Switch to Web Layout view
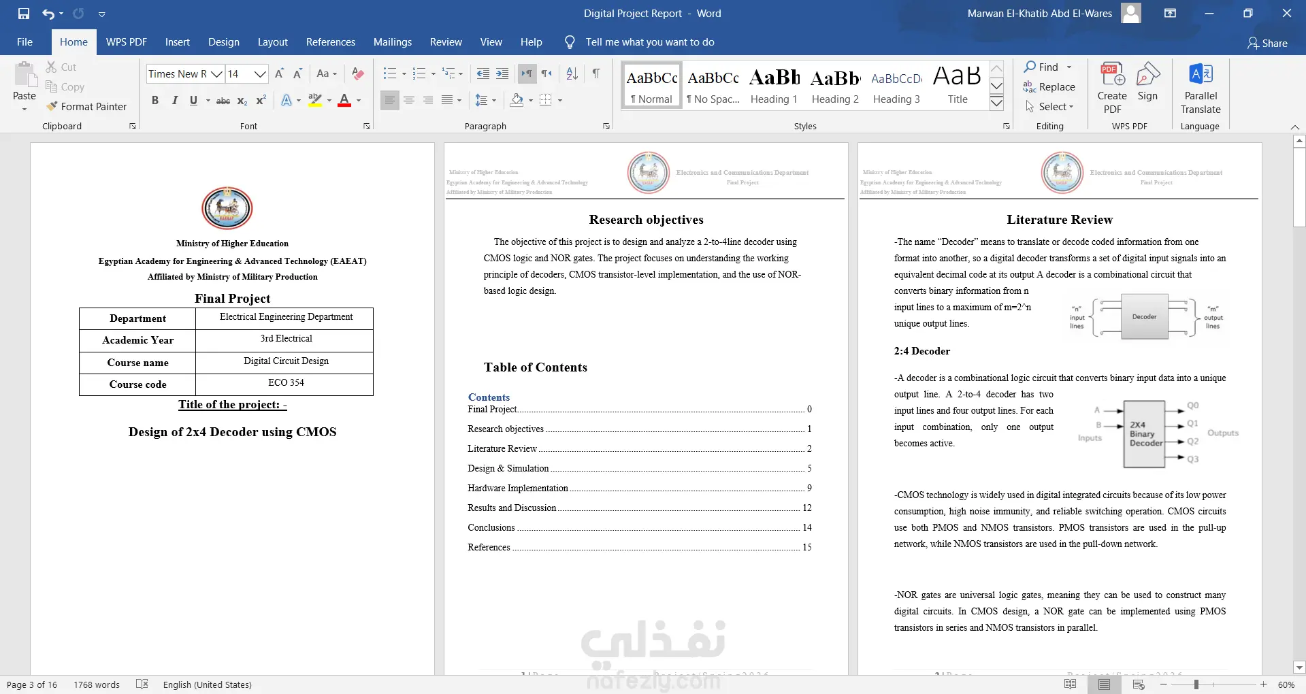The image size is (1306, 694). (x=1139, y=684)
